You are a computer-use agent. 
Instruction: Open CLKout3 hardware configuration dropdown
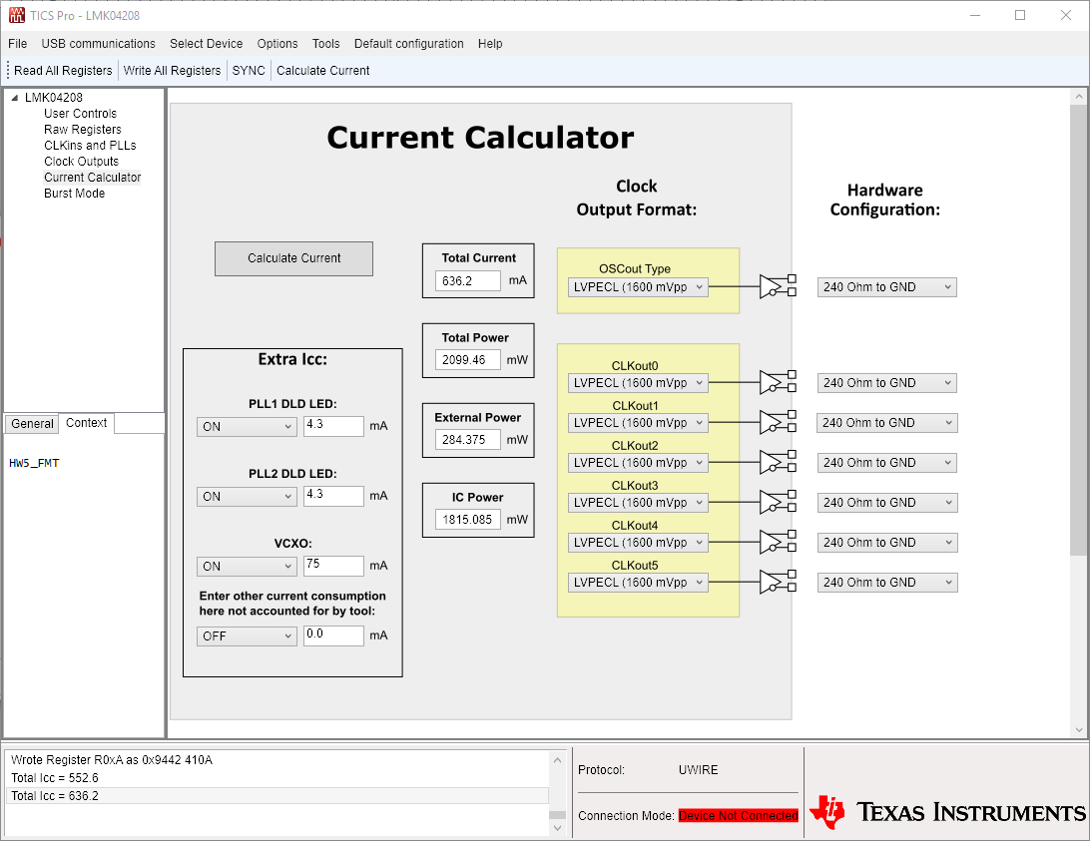[887, 503]
